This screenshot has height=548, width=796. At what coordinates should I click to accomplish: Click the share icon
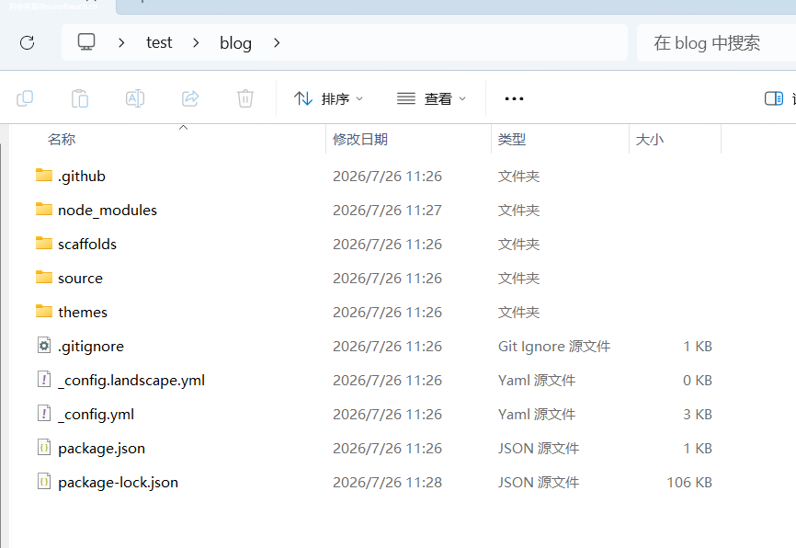pos(190,98)
